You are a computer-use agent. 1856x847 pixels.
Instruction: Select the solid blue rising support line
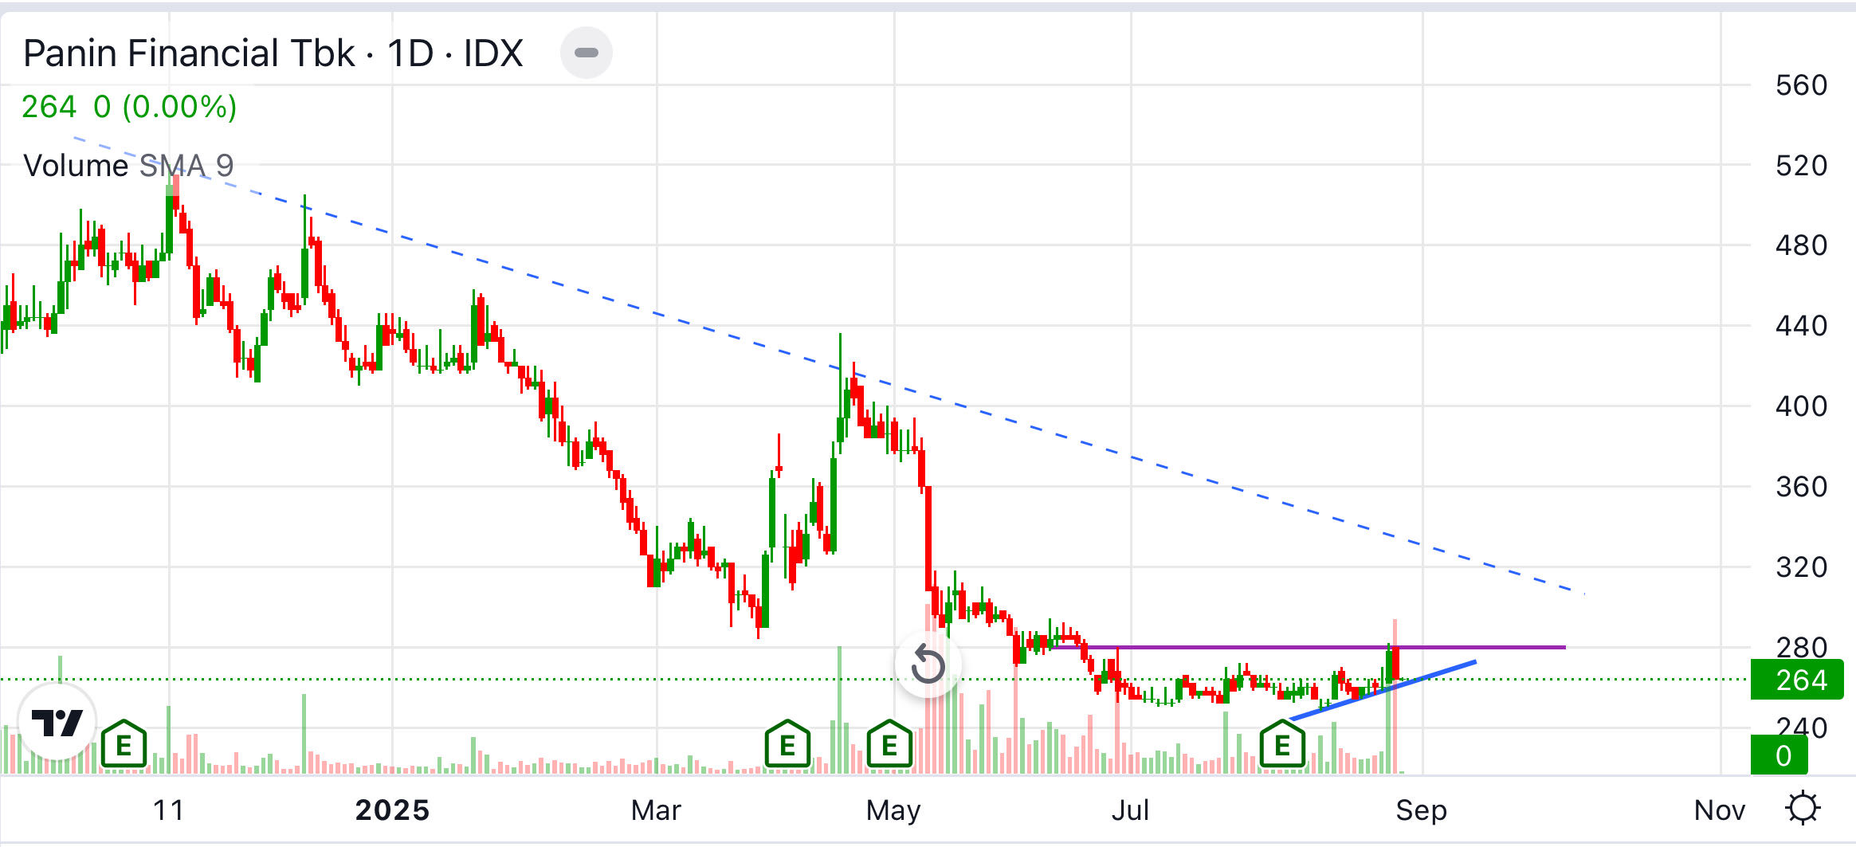tap(1383, 690)
